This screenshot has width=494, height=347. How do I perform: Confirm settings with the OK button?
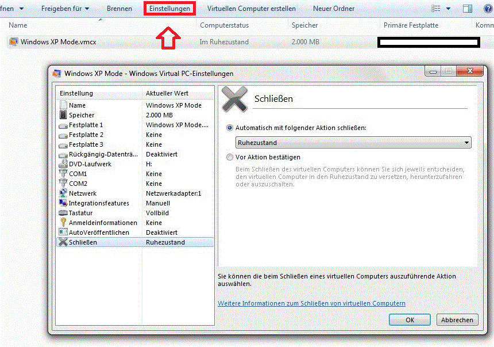click(x=410, y=320)
